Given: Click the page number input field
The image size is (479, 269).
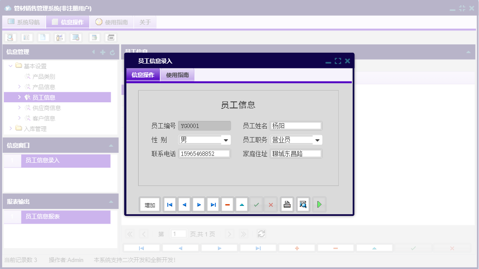Looking at the screenshot, I should pos(178,234).
